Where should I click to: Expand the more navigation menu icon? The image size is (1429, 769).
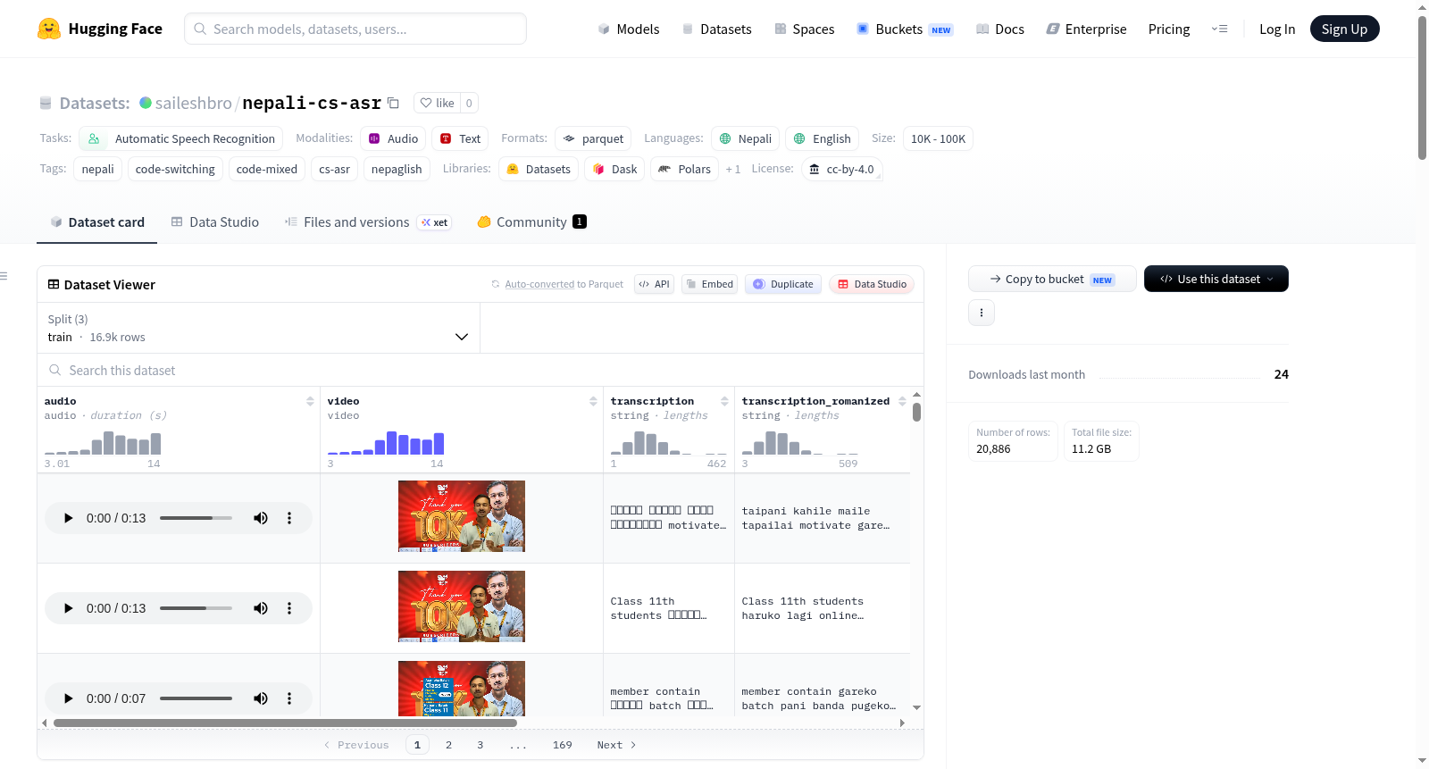tap(1219, 29)
